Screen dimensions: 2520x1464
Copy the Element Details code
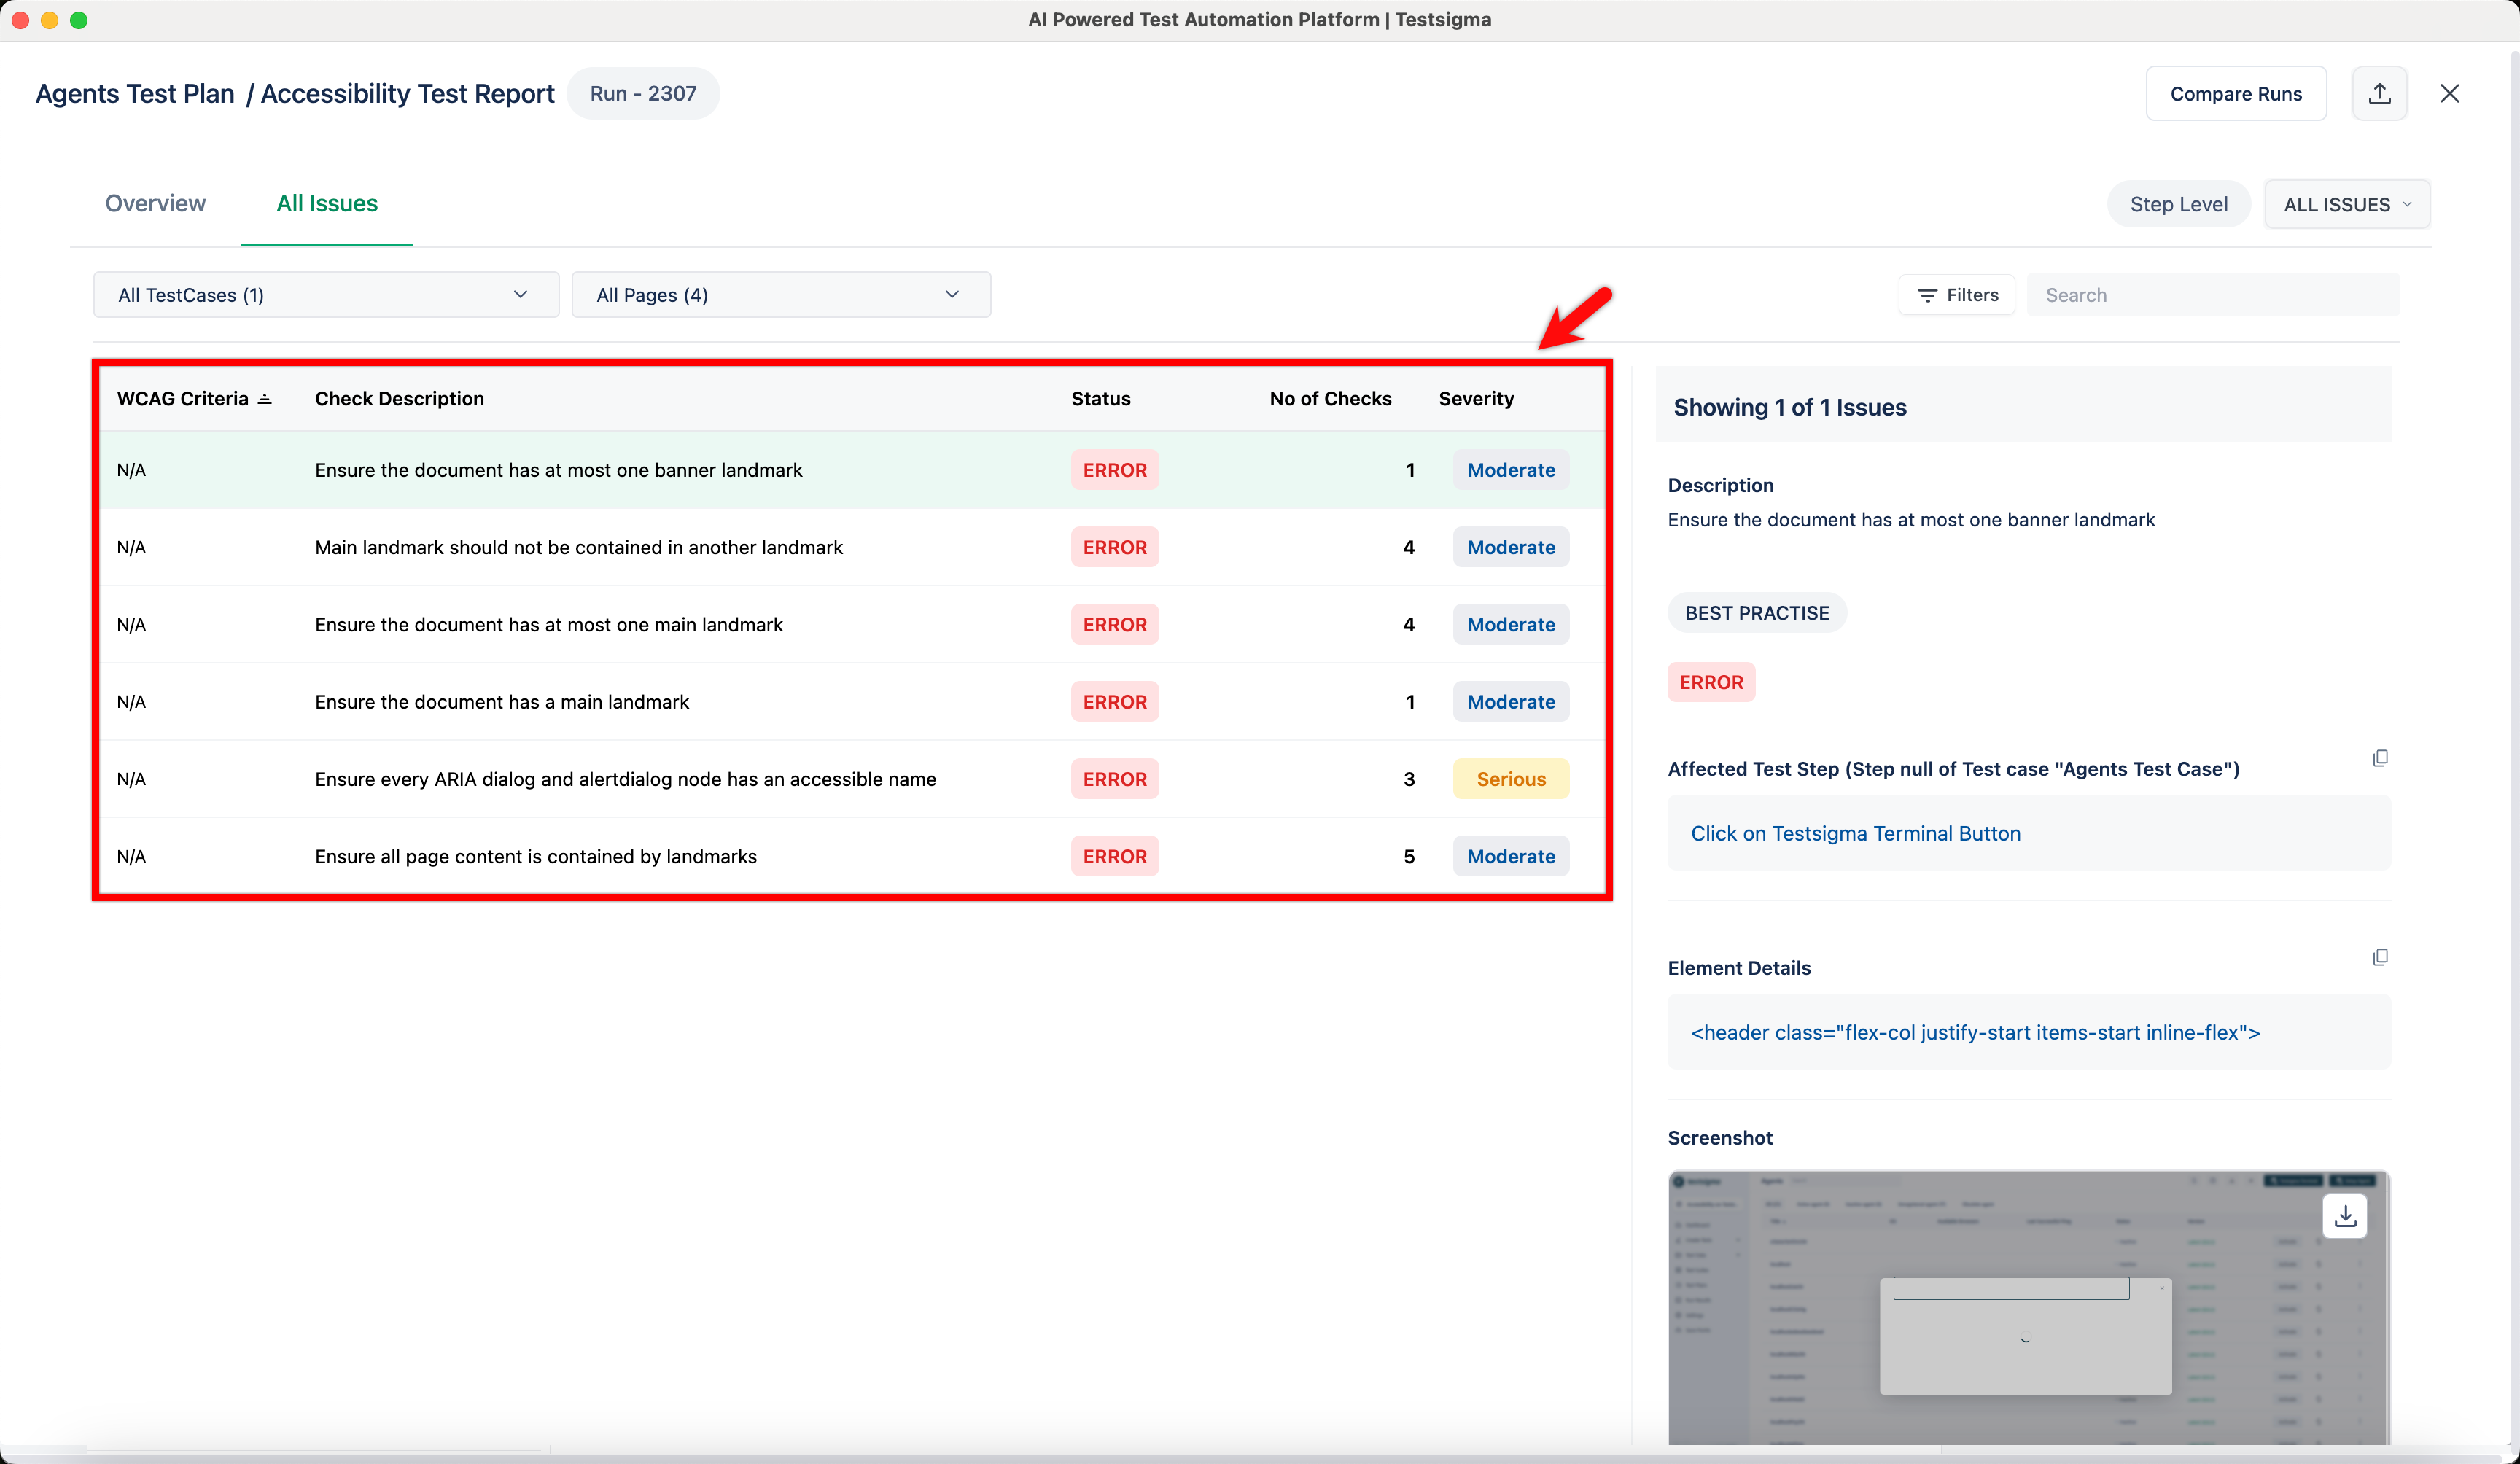click(2380, 957)
